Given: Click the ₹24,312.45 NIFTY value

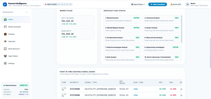Looking at the screenshot, I should pos(68,21).
